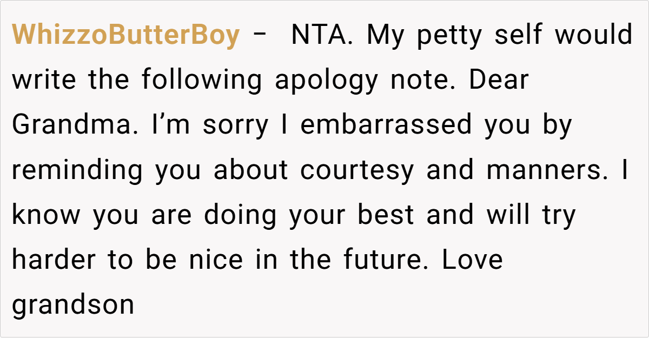Click the word 'sorry'
649x338 pixels.
(x=235, y=125)
